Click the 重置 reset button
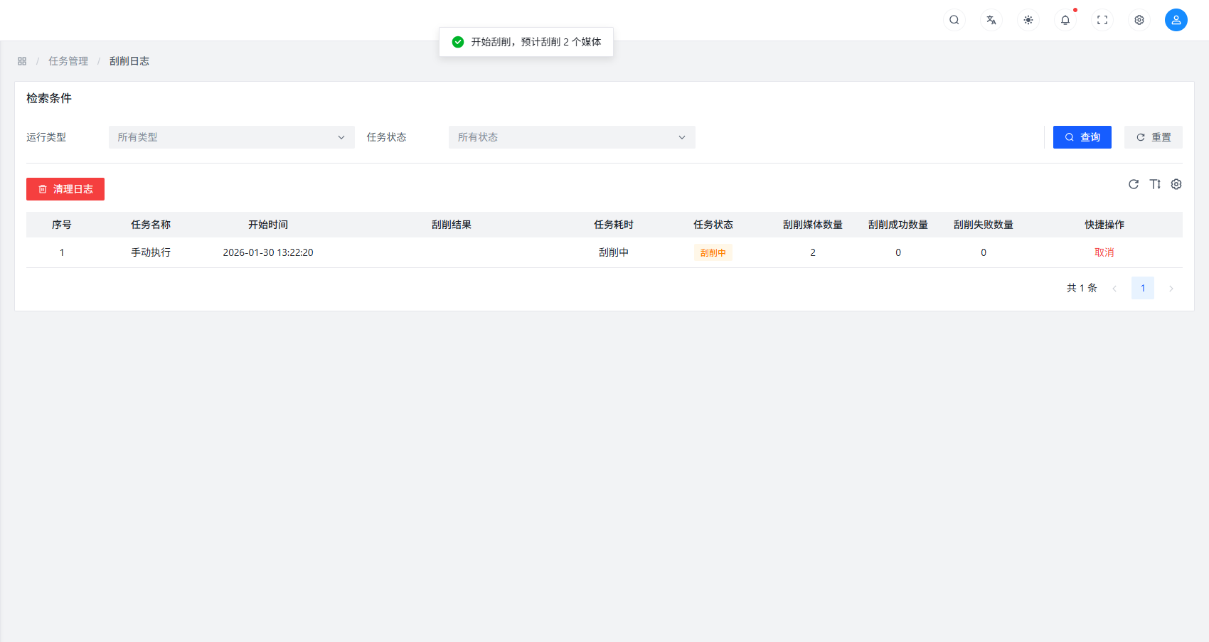 pyautogui.click(x=1153, y=137)
